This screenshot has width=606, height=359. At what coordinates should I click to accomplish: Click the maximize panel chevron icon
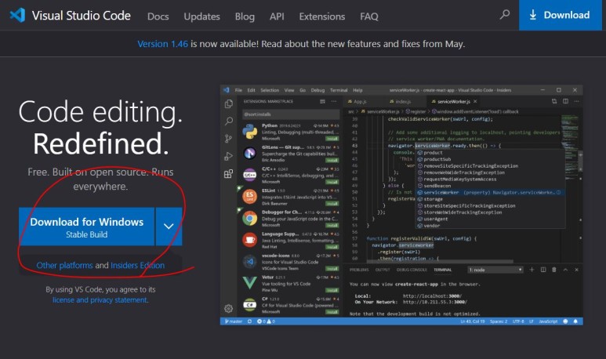point(565,270)
